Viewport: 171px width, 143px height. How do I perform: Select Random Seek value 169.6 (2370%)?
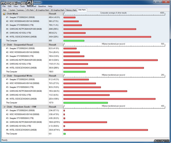point(54,122)
